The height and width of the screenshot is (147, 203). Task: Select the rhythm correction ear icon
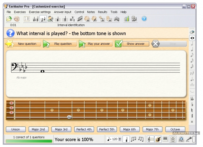109,19
